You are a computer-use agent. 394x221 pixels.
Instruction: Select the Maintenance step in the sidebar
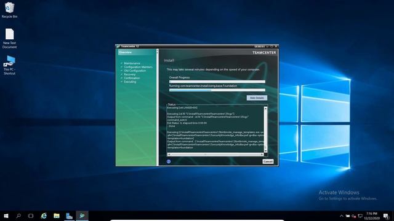coord(132,63)
